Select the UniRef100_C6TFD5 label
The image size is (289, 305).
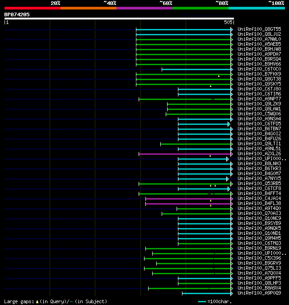click(x=259, y=124)
